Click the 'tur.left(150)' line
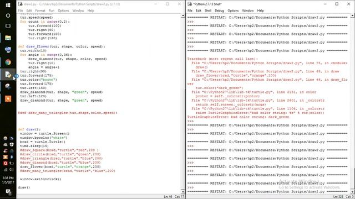The height and width of the screenshot is (199, 355). 33,88
